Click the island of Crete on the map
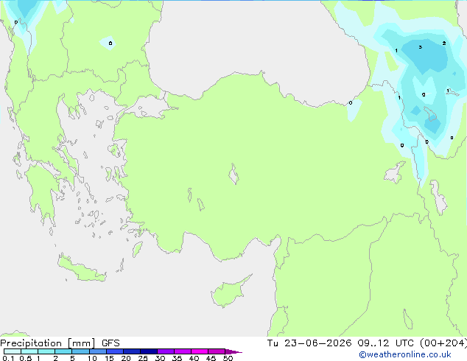 pos(81,269)
